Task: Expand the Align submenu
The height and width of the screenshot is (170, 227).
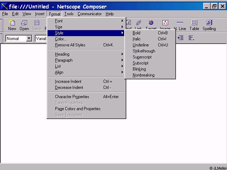Action: coord(86,72)
